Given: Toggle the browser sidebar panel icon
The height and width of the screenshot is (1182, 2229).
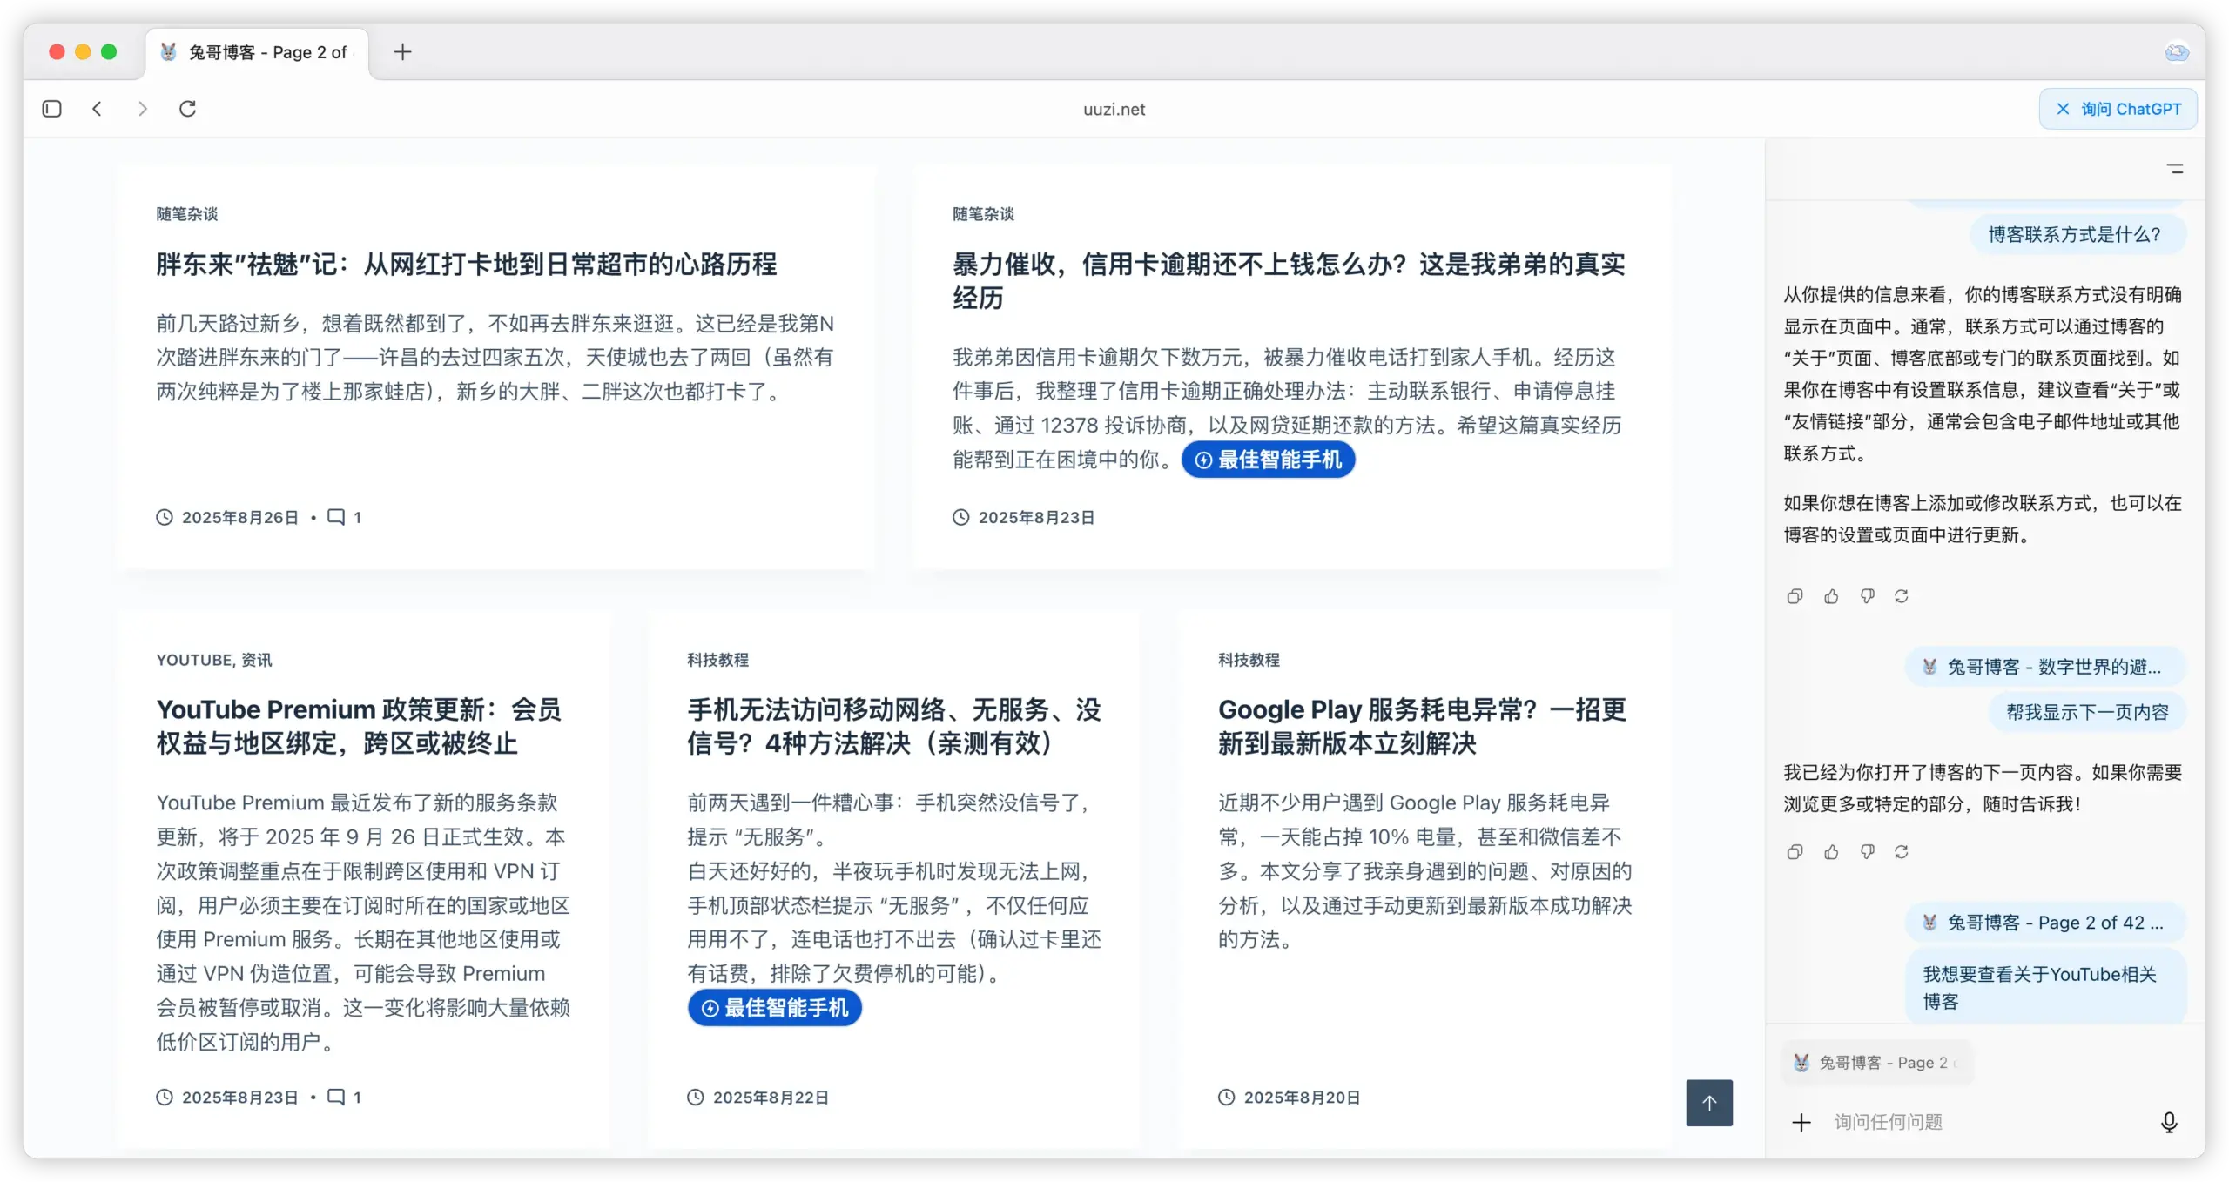Looking at the screenshot, I should 52,109.
